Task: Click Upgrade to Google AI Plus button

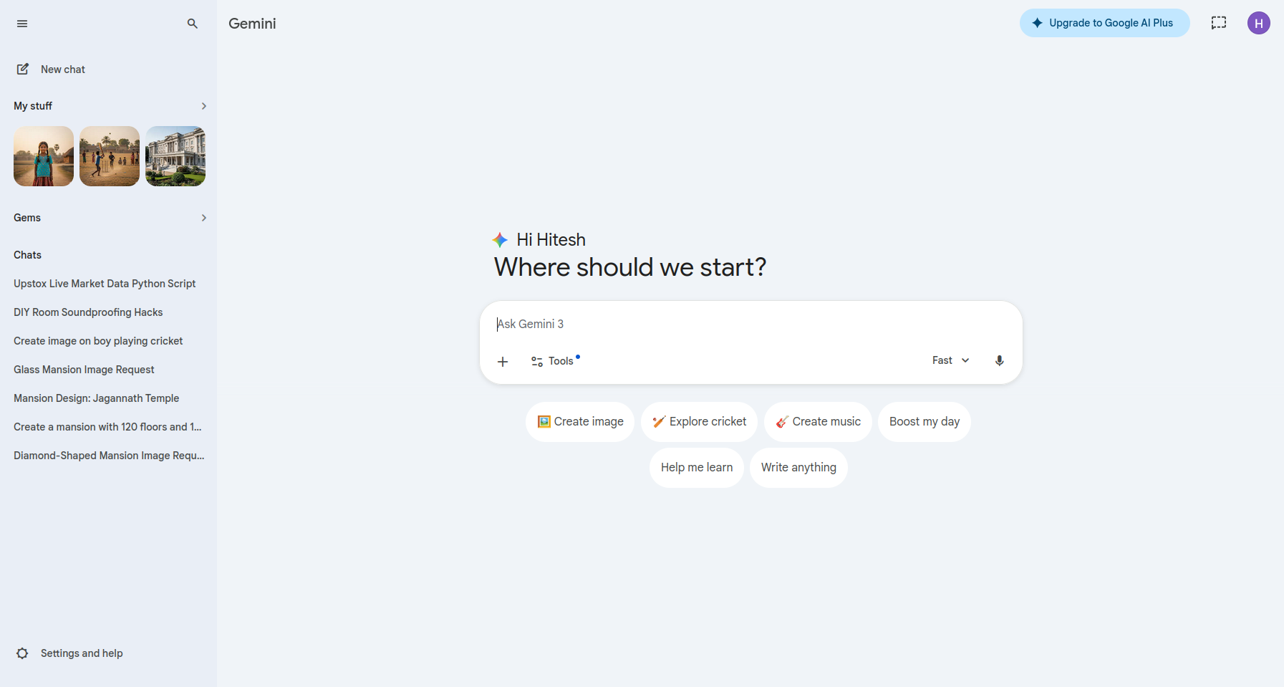Action: [1104, 23]
